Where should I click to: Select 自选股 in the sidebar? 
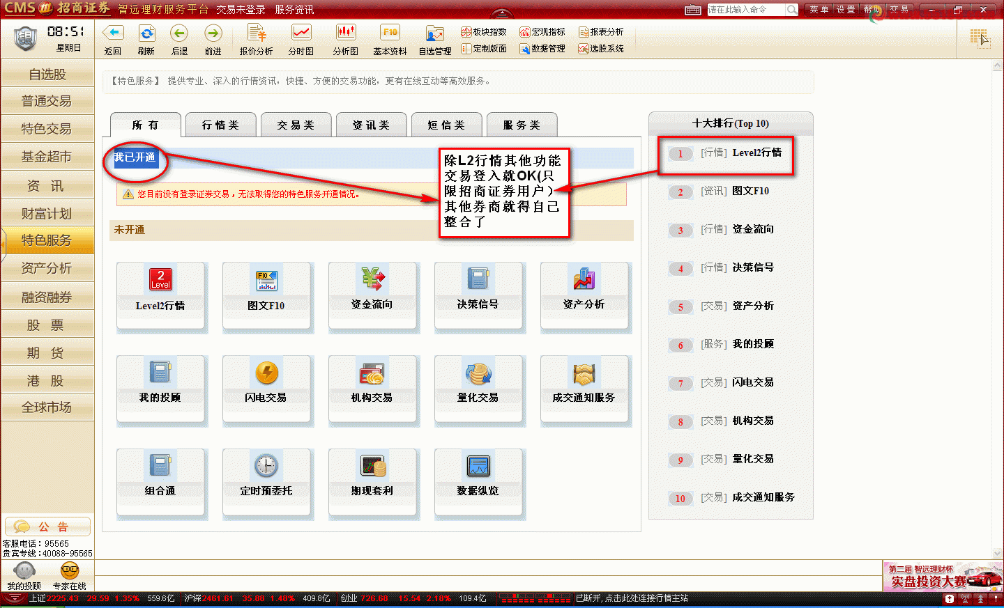[47, 74]
